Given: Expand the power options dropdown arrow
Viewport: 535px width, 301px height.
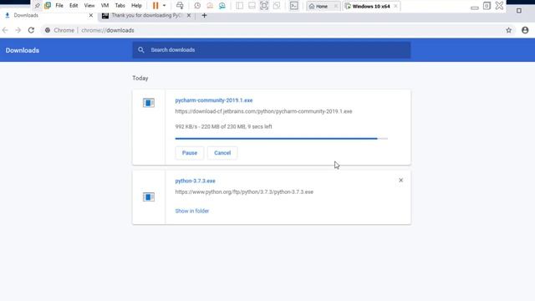Looking at the screenshot, I should click(x=164, y=6).
